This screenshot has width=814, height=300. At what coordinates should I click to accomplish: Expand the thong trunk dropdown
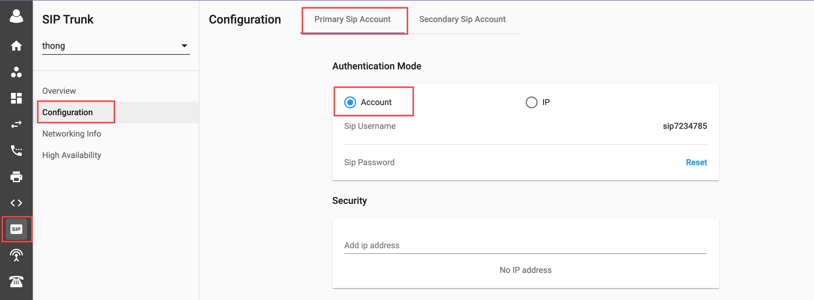(116, 46)
